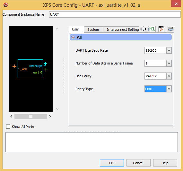Open the Parity Type ODD dropdown

tap(169, 89)
